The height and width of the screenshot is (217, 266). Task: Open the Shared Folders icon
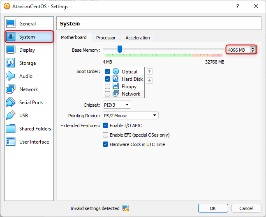(11, 129)
